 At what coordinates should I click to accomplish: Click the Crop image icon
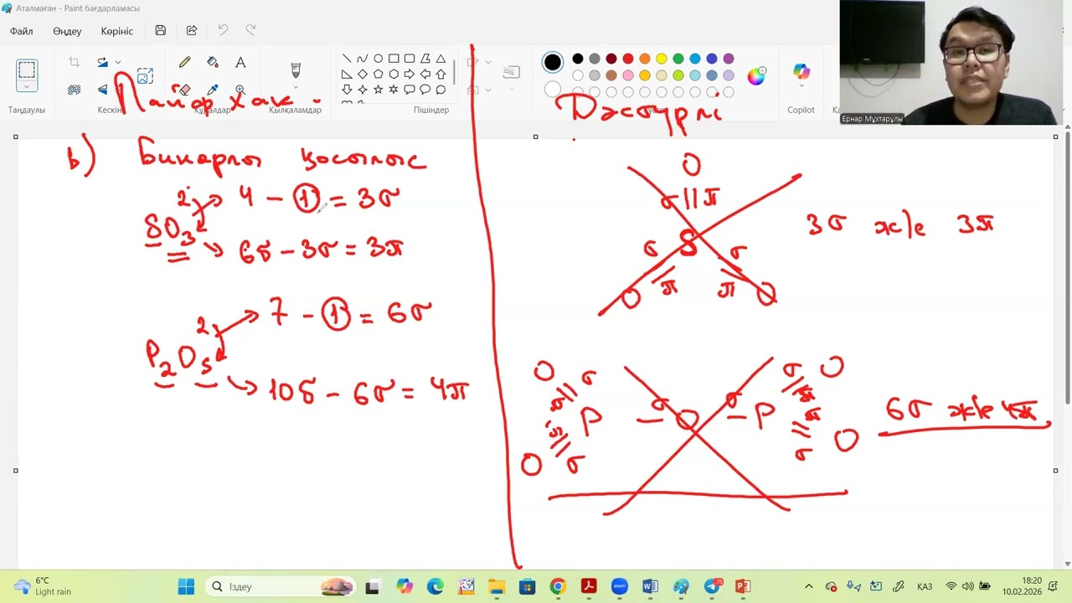click(74, 62)
